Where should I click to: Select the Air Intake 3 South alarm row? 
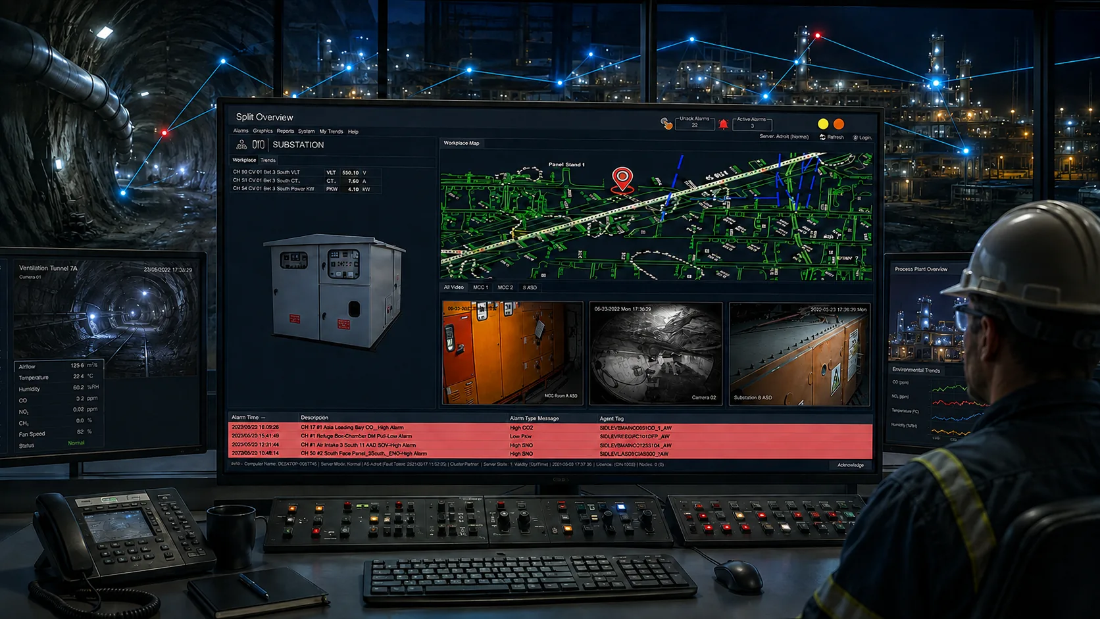550,445
